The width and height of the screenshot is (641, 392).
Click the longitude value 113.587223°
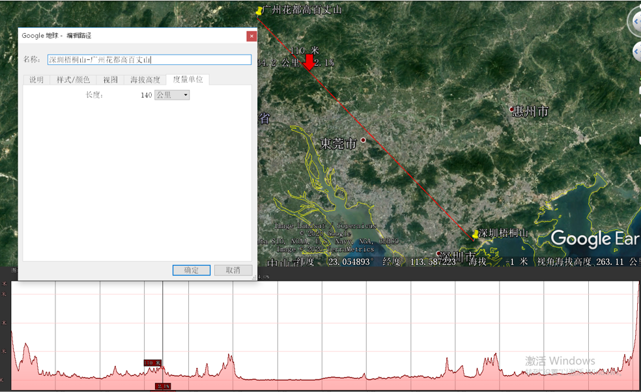[433, 262]
